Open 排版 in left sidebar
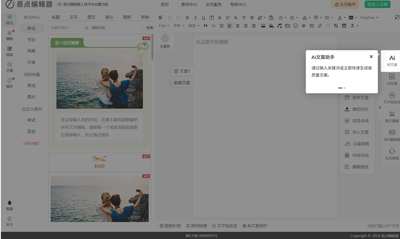This screenshot has width=400, height=239. (9, 52)
